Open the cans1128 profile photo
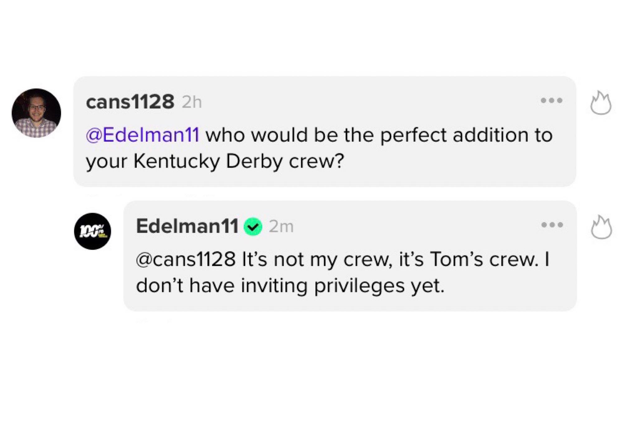Viewport: 638px width, 426px height. point(36,113)
